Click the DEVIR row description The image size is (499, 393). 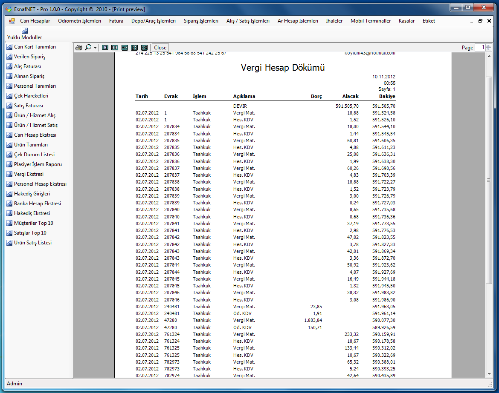pyautogui.click(x=240, y=106)
